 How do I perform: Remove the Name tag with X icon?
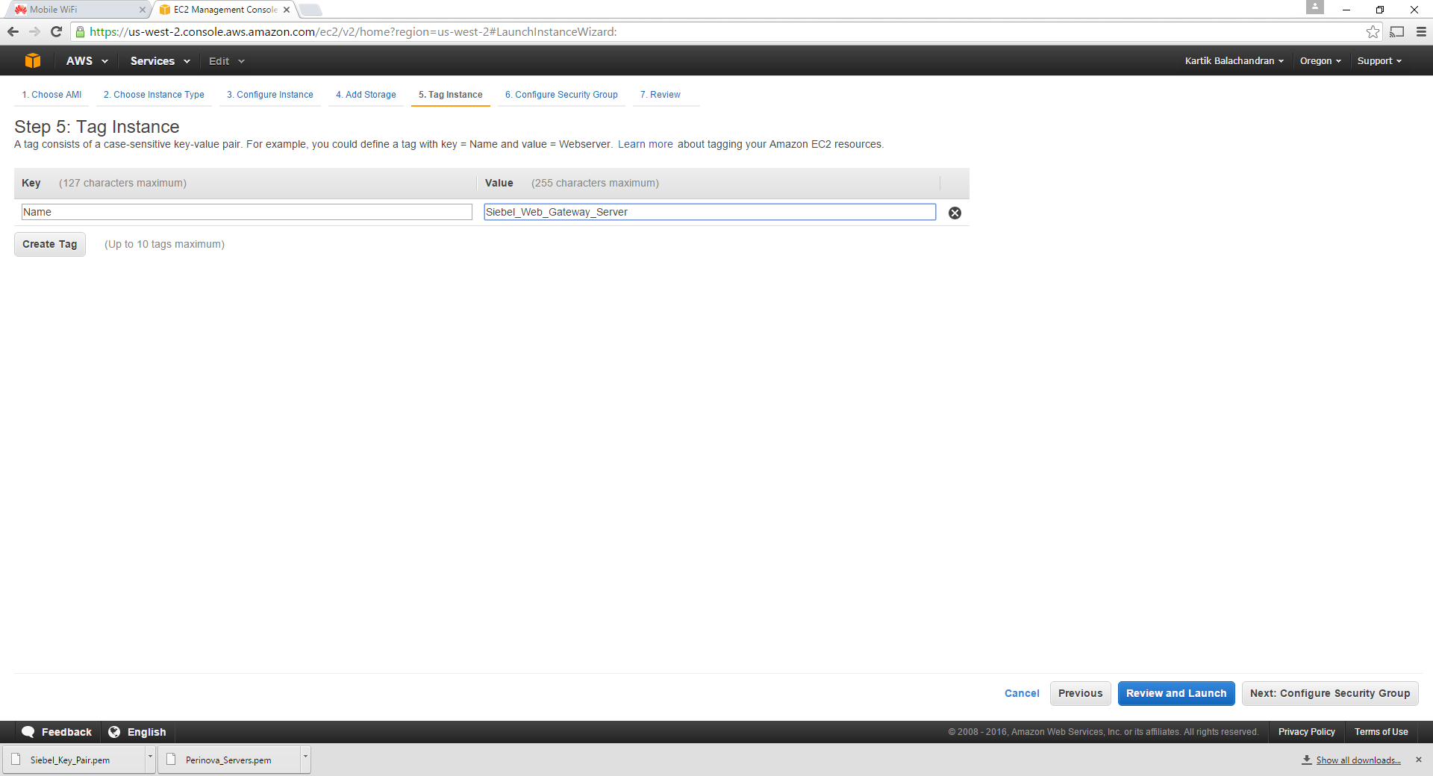[955, 213]
